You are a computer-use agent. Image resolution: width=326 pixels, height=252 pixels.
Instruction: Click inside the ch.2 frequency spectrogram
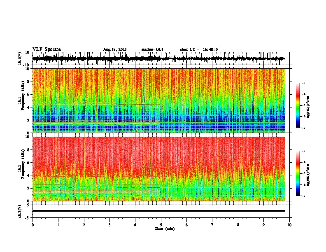click(158, 169)
